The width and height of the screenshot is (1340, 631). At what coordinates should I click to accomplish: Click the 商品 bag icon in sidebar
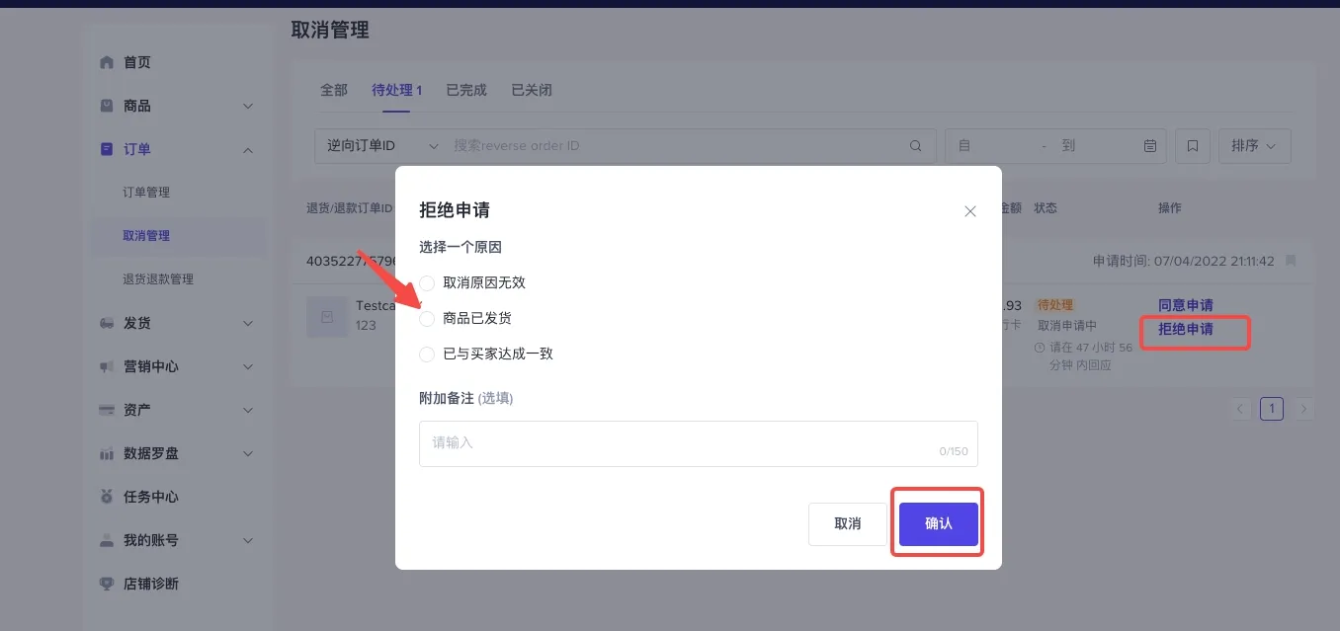click(x=107, y=106)
